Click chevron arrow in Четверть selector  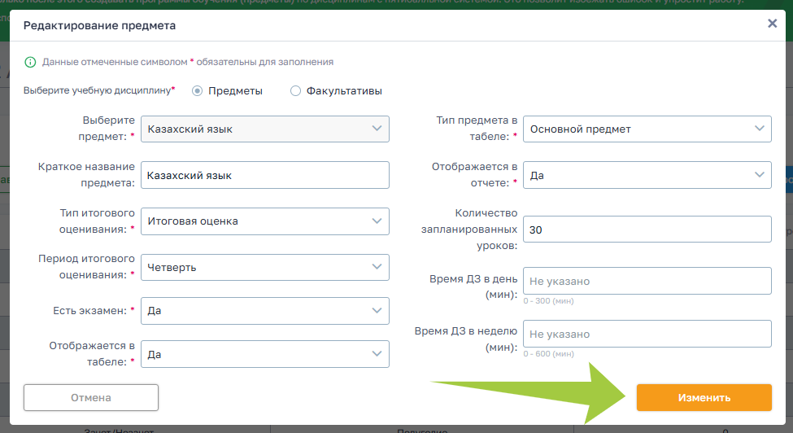376,267
